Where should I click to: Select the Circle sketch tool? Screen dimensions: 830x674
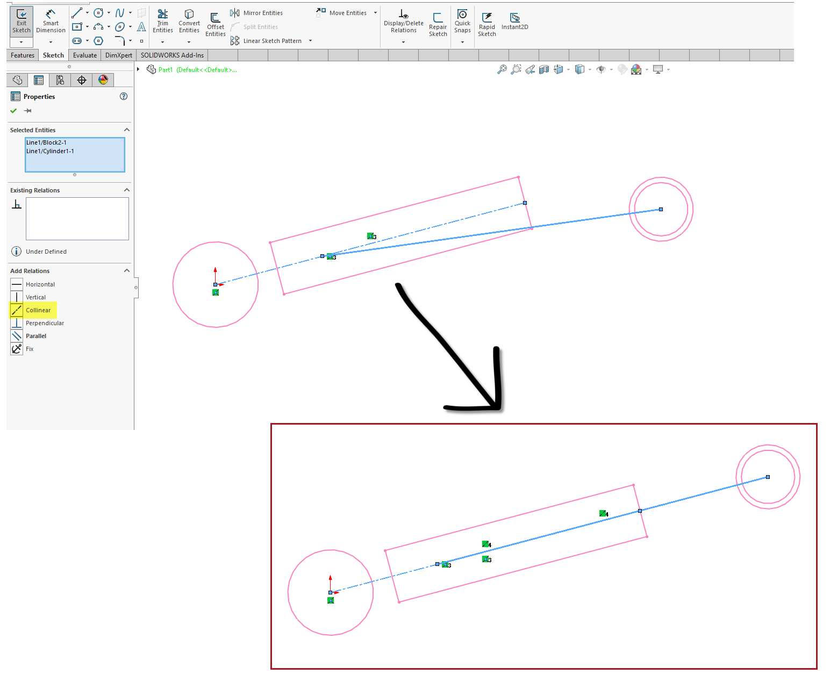pos(98,12)
